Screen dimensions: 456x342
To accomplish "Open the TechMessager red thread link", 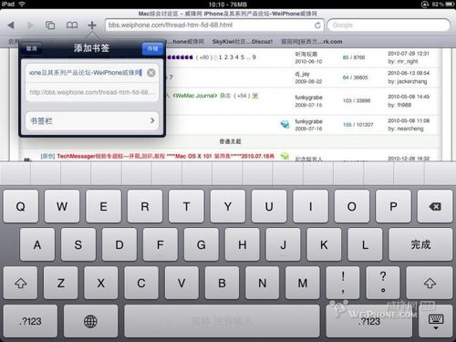I will pyautogui.click(x=165, y=156).
